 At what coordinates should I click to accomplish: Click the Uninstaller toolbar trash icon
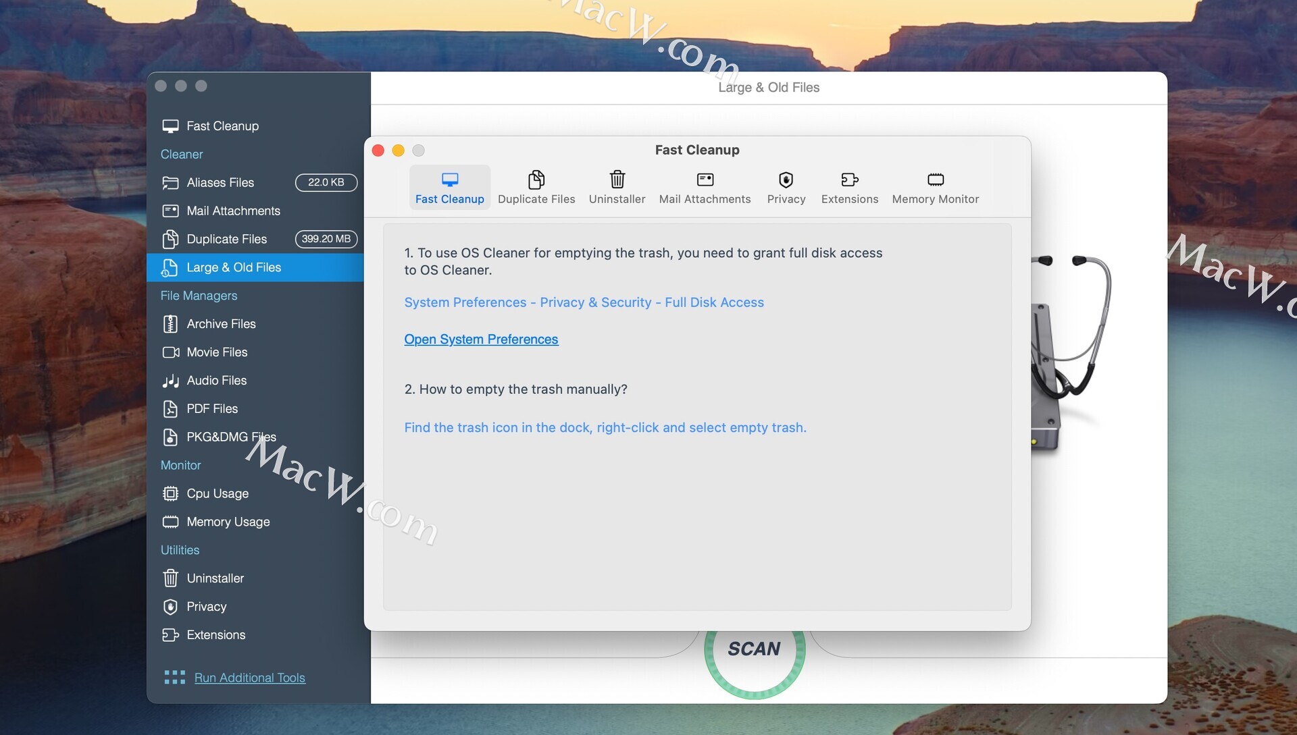[x=617, y=180]
